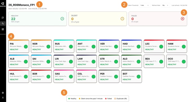189x102 pixels.
Task: Open the dashboard grid icon in the sidebar
Action: (3, 29)
